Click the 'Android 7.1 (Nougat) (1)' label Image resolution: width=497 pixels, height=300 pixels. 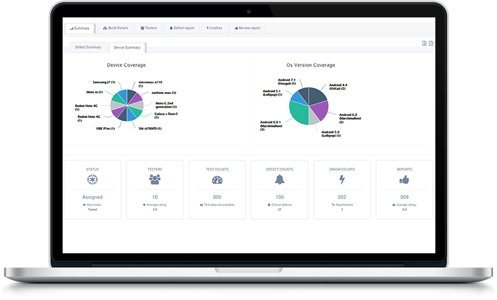click(x=287, y=82)
